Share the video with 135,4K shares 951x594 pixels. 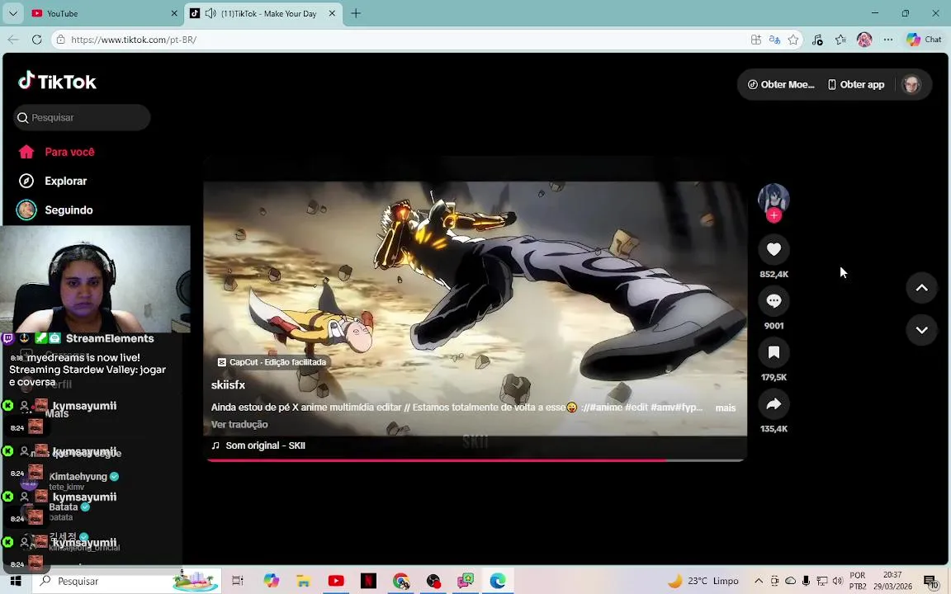click(774, 403)
